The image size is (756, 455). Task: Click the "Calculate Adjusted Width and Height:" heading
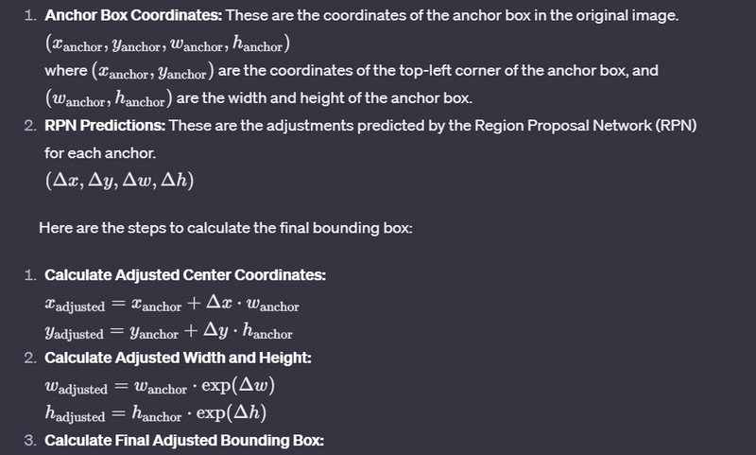pos(178,358)
